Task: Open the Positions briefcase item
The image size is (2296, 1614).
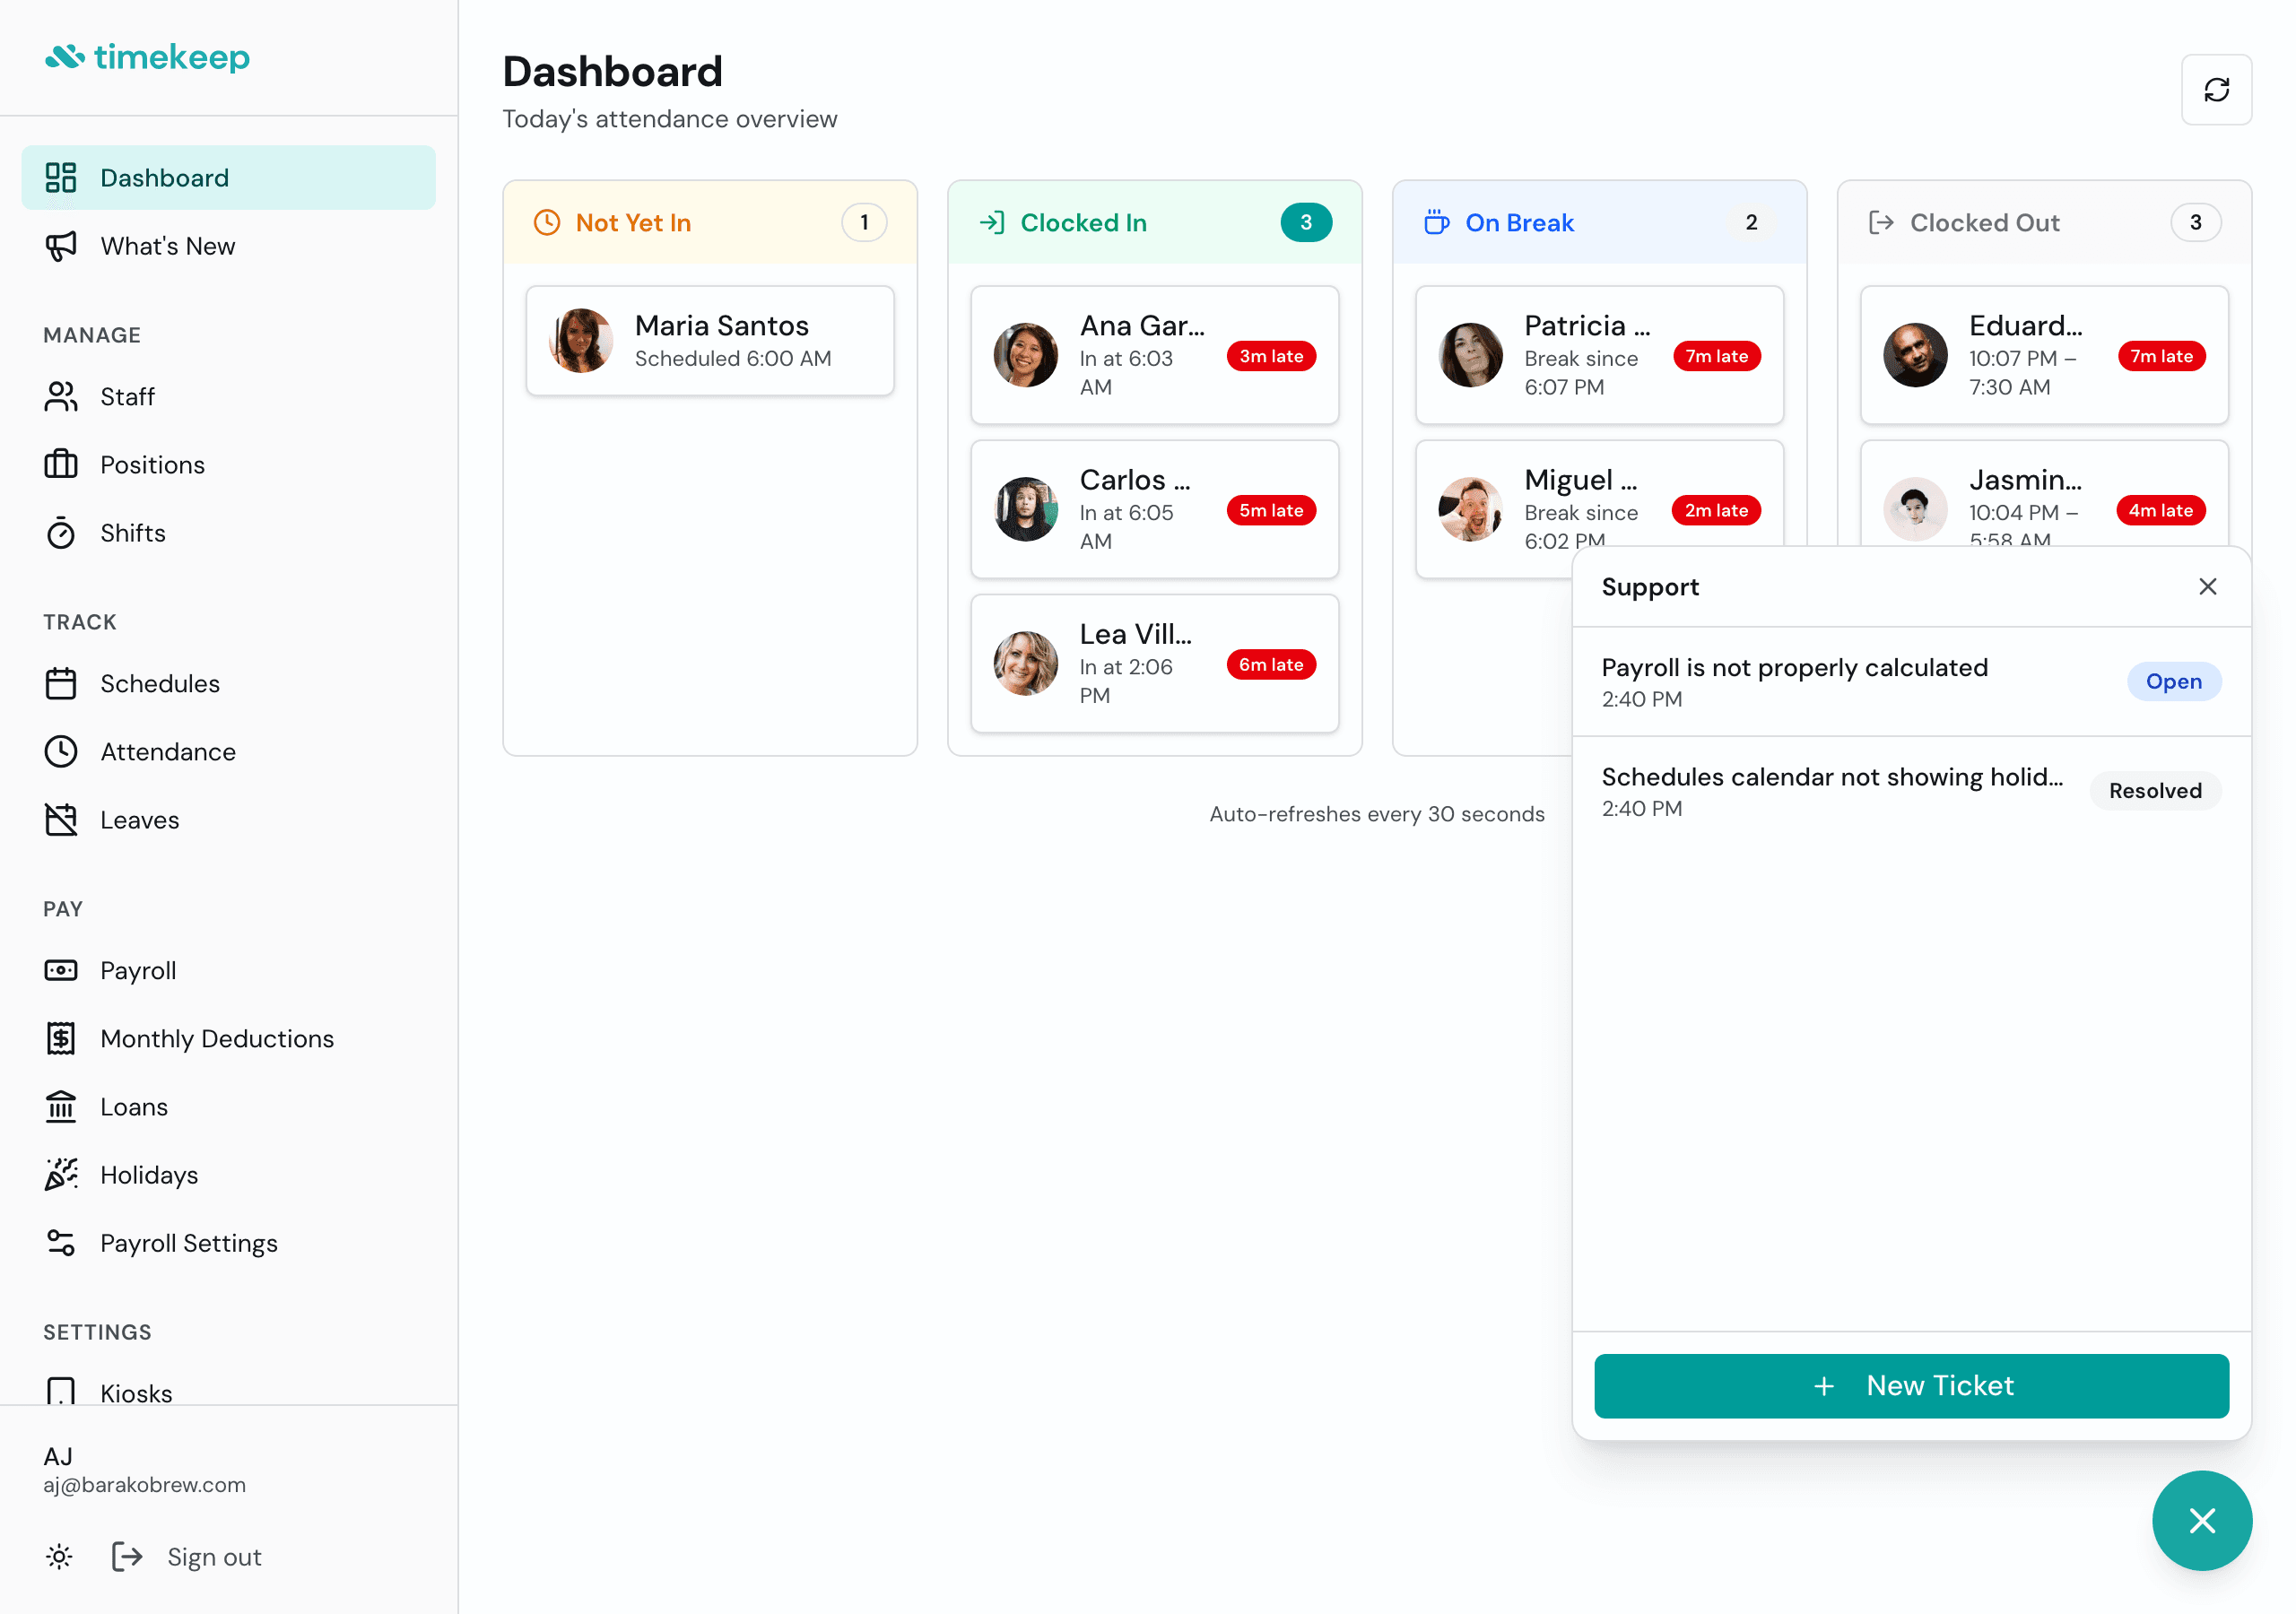Action: click(152, 465)
